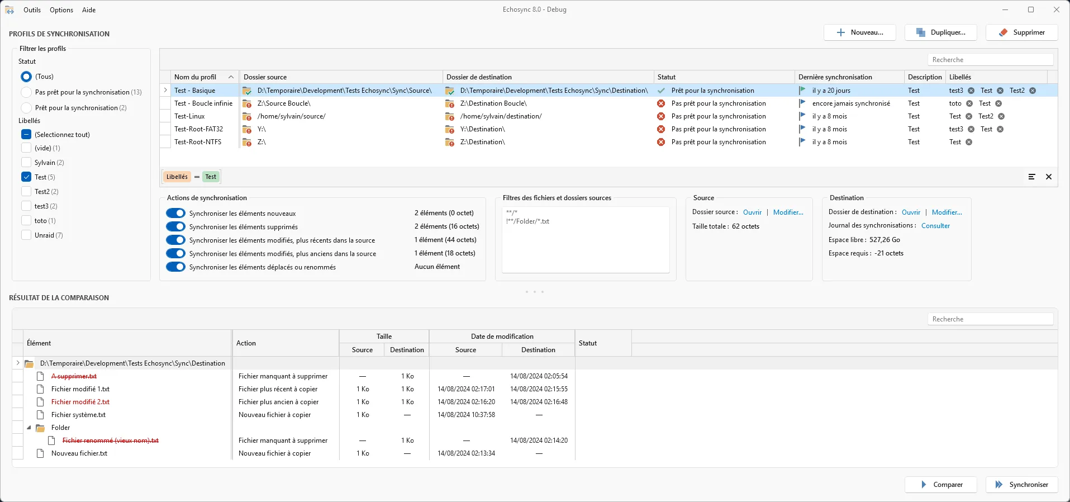Click the folder icon of D:\Temporaire destination root row

(x=29, y=363)
